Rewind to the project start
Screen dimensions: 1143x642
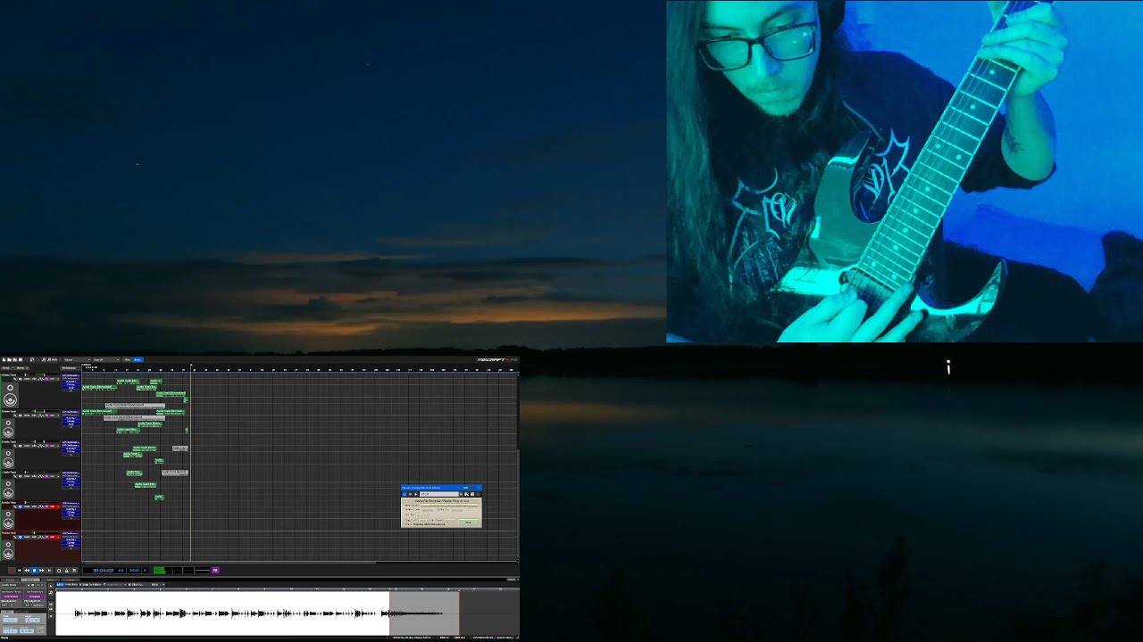(20, 570)
